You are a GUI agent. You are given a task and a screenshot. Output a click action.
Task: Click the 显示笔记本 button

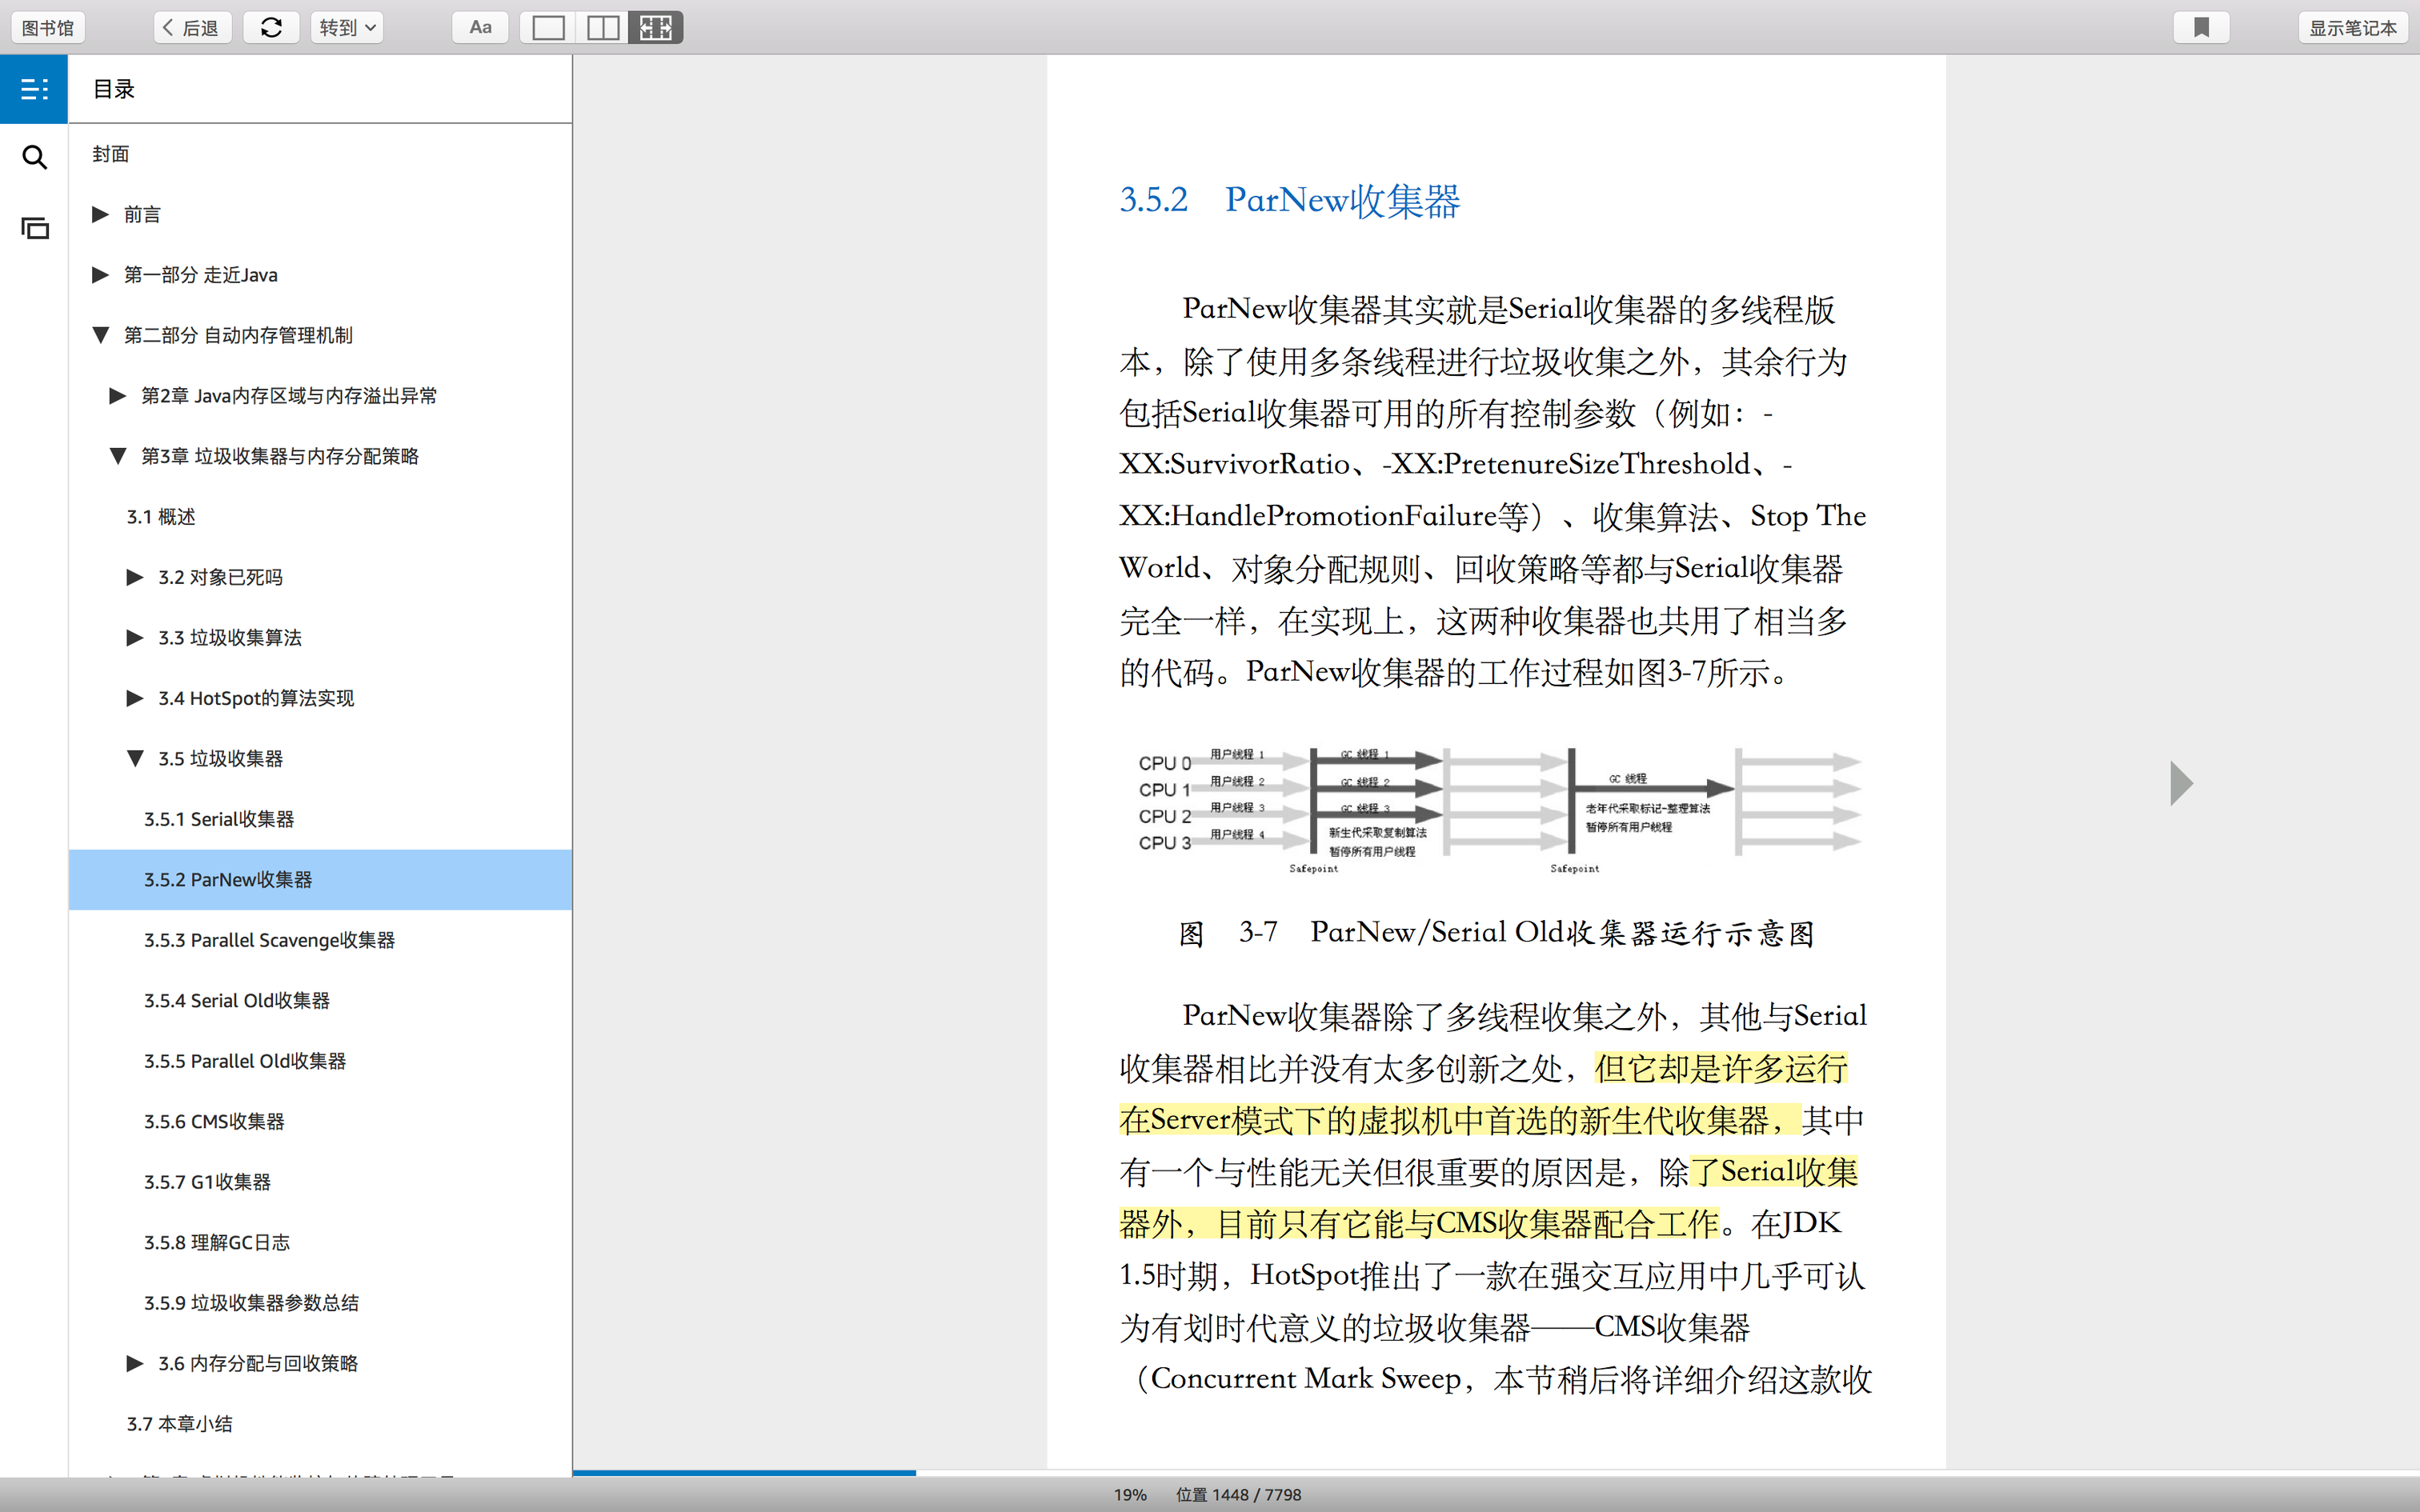2352,27
